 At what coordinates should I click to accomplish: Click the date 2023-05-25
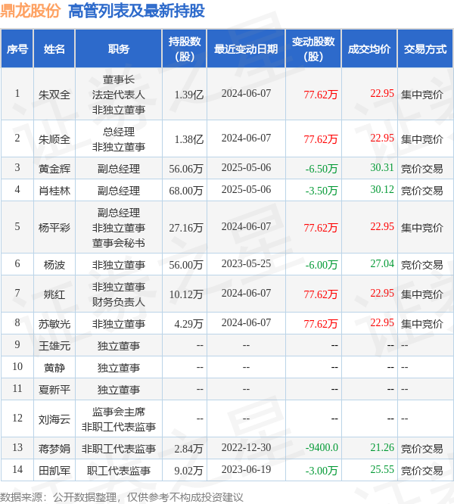coord(246,263)
